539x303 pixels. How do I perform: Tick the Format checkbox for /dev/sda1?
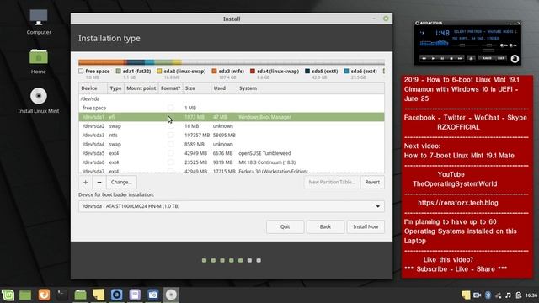pyautogui.click(x=170, y=117)
